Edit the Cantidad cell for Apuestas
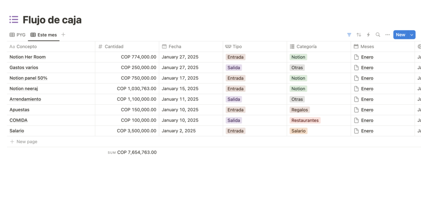Screen dimensions: 421x209 [x=138, y=110]
